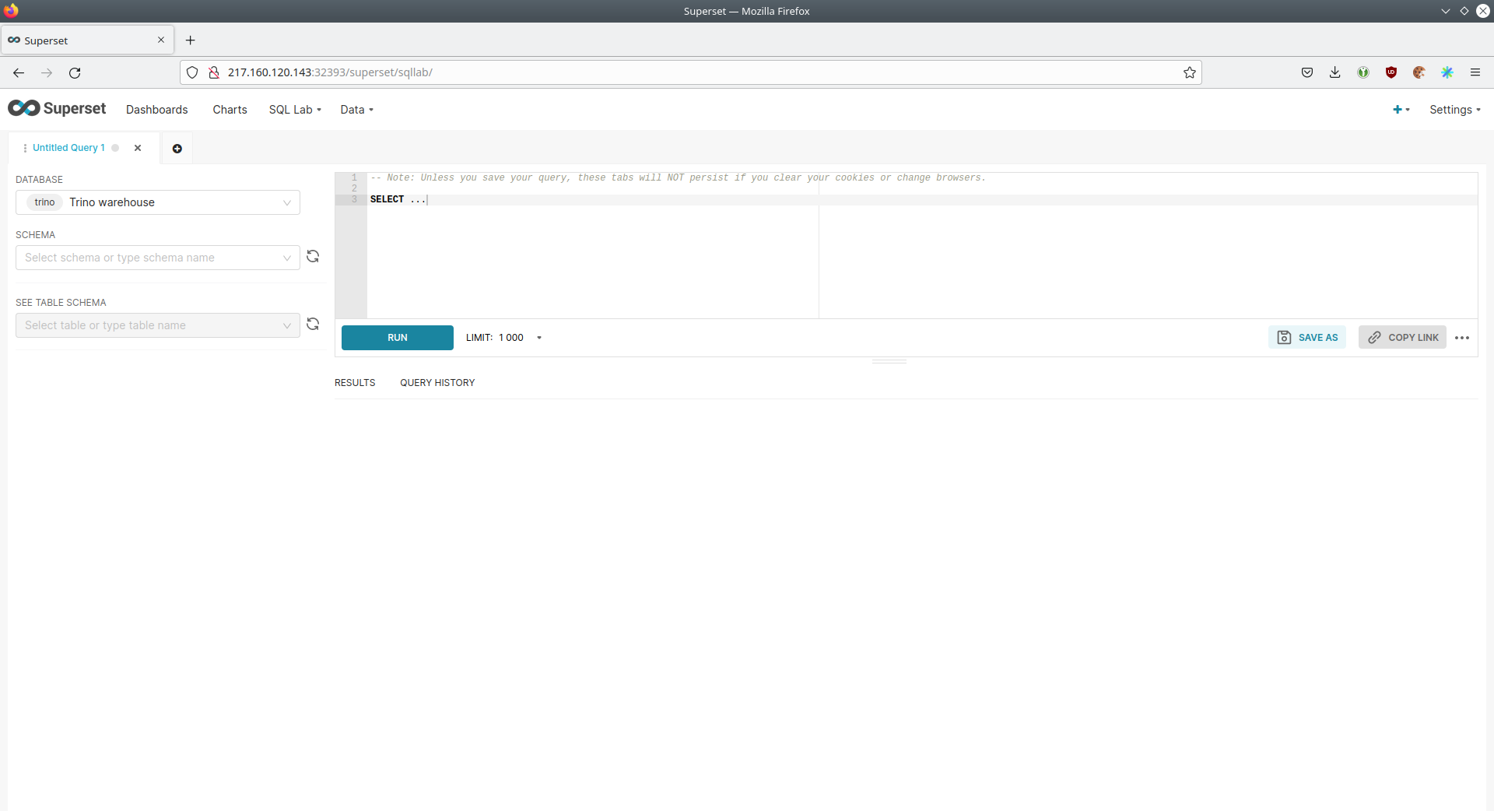Click the resize handle below the editor

tap(889, 362)
